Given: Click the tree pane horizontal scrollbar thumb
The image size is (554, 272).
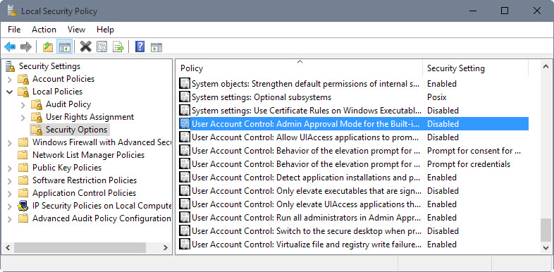Looking at the screenshot, I should pyautogui.click(x=80, y=247).
